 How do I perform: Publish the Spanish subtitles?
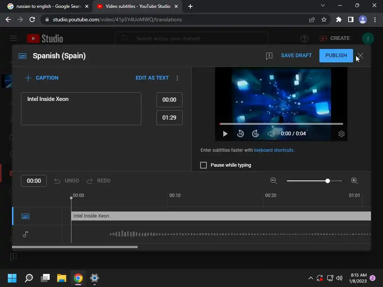(x=336, y=55)
